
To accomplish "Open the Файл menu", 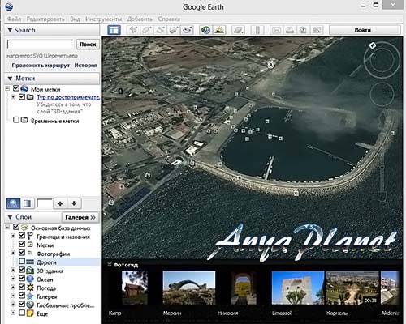I will (14, 19).
